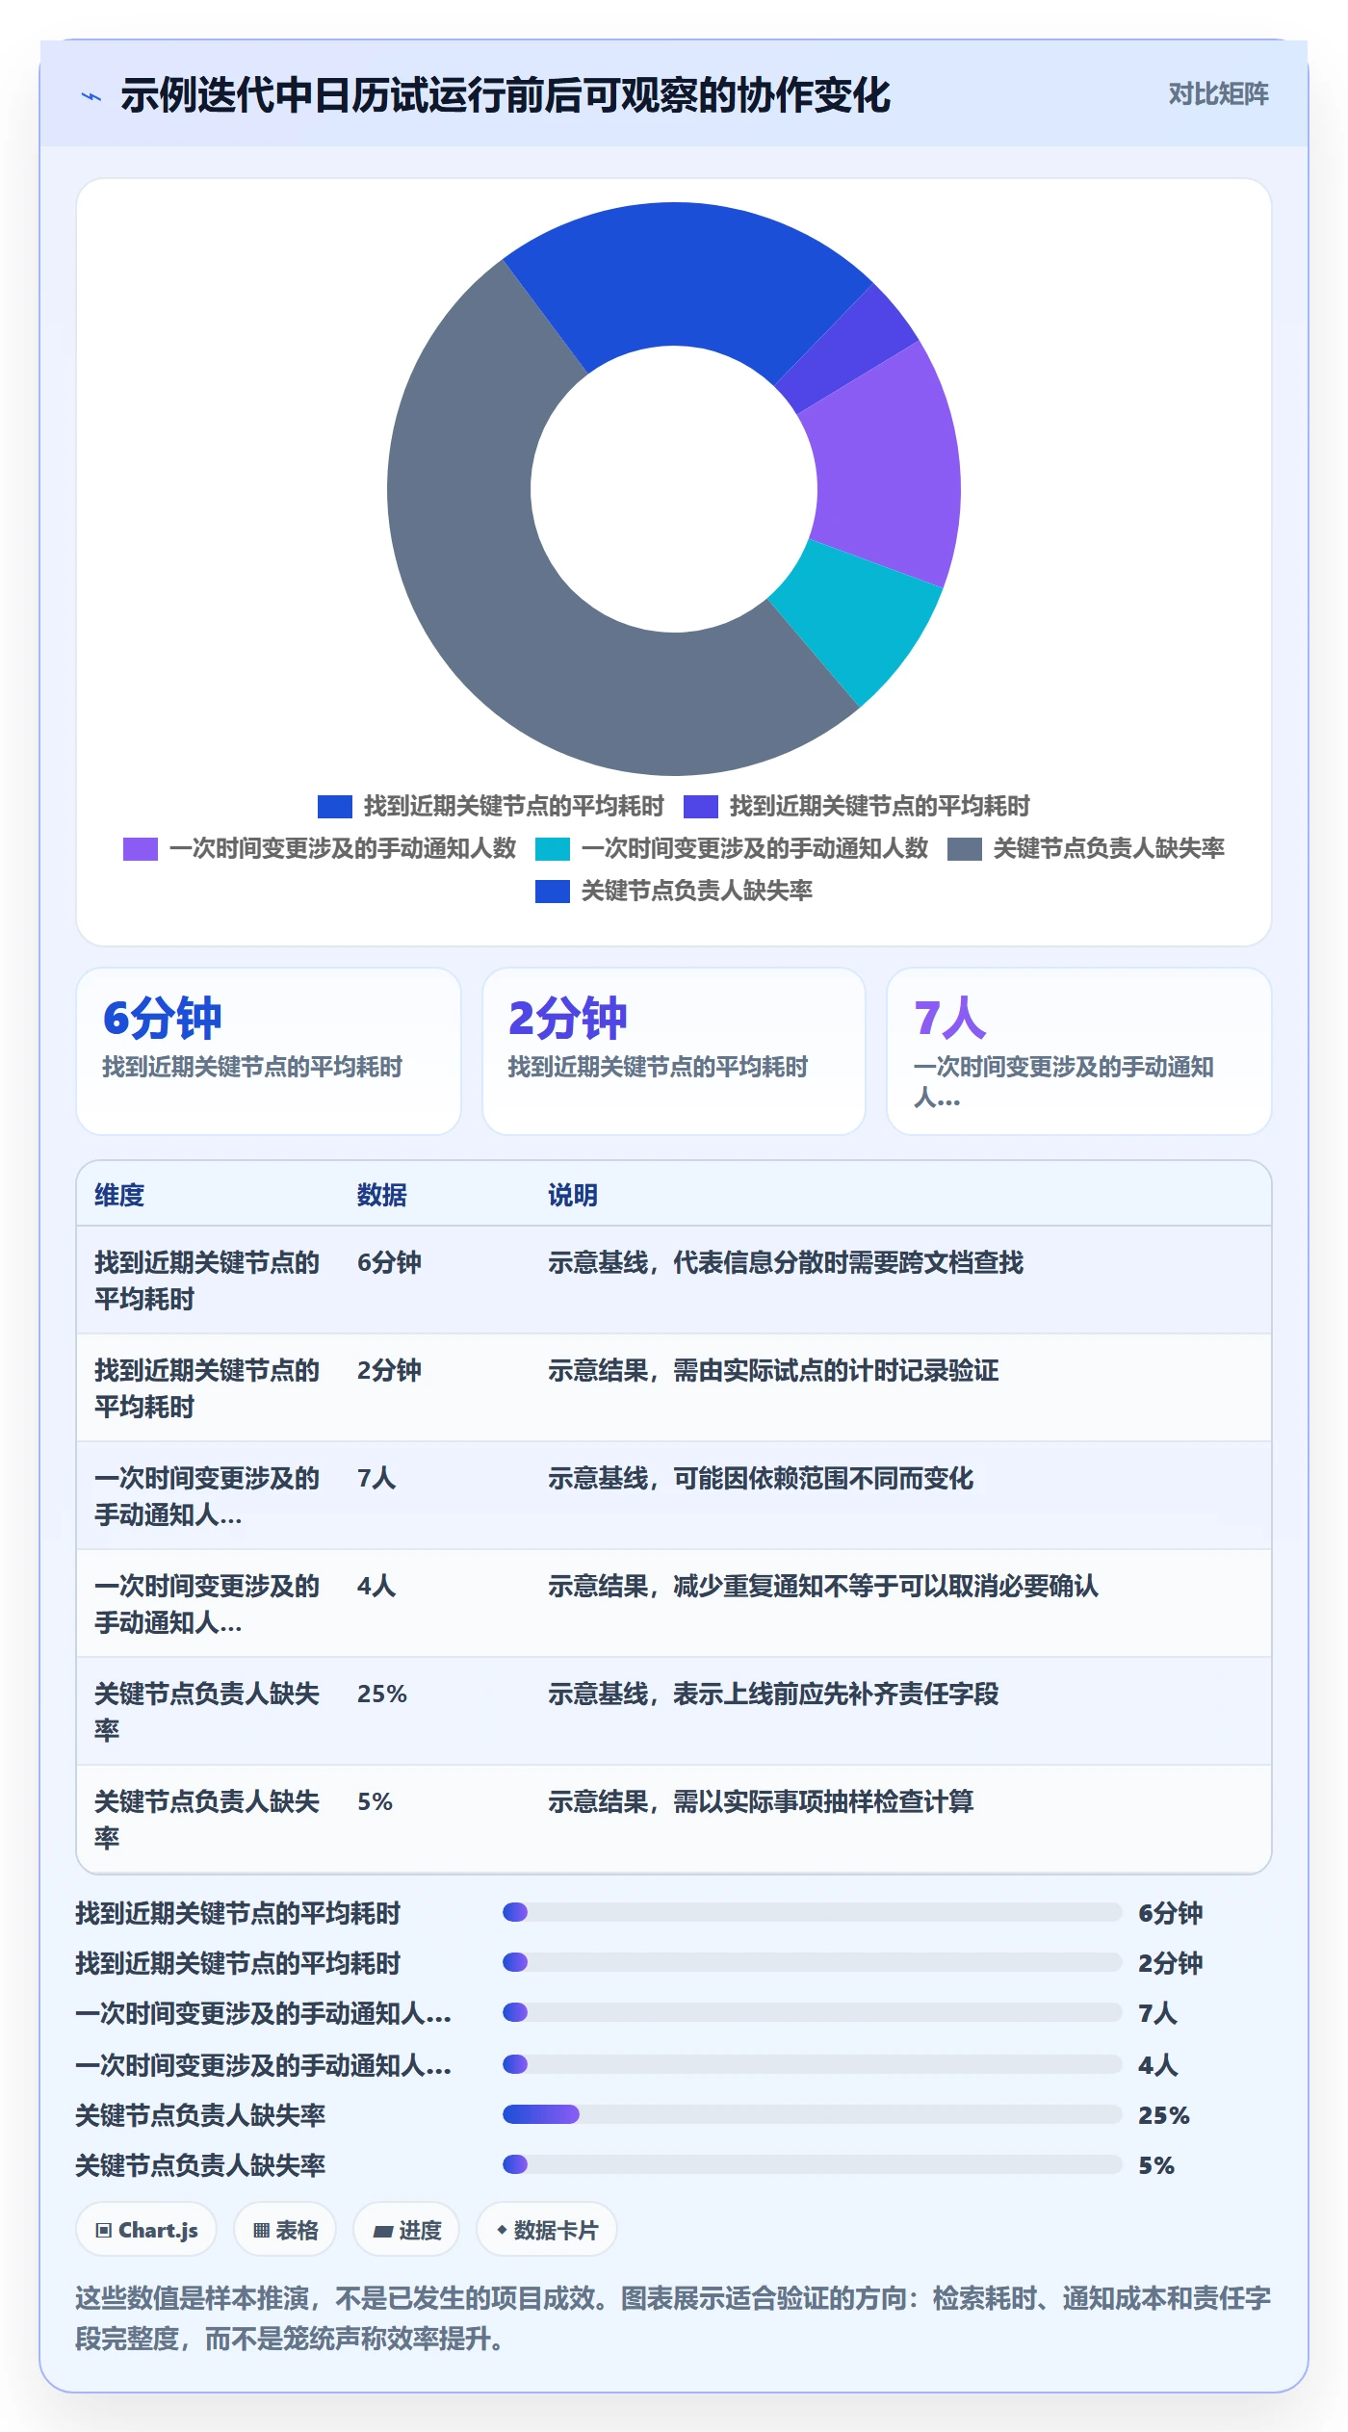1348x2432 pixels.
Task: Open the 7人 stat card
Action: [1079, 1051]
